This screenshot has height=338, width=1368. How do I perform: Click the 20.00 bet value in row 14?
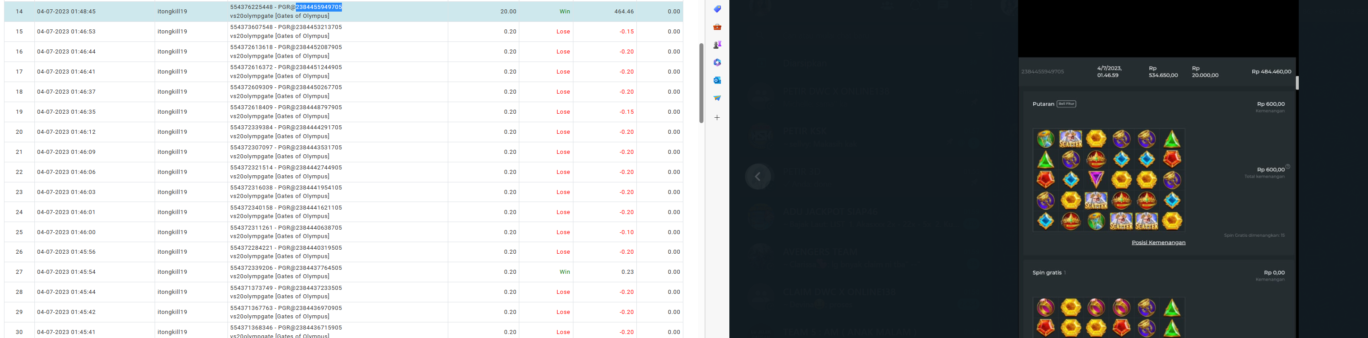[508, 11]
